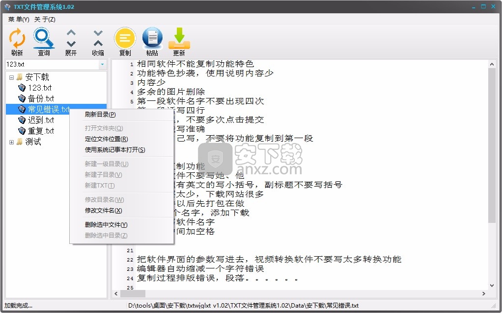This screenshot has width=502, height=313.
Task: Click the horizontal scroll-left arrow
Action: click(x=116, y=293)
